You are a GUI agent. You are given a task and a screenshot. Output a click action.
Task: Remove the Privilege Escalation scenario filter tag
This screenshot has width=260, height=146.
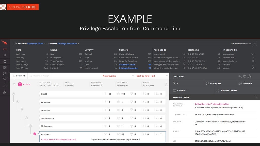click(79, 44)
